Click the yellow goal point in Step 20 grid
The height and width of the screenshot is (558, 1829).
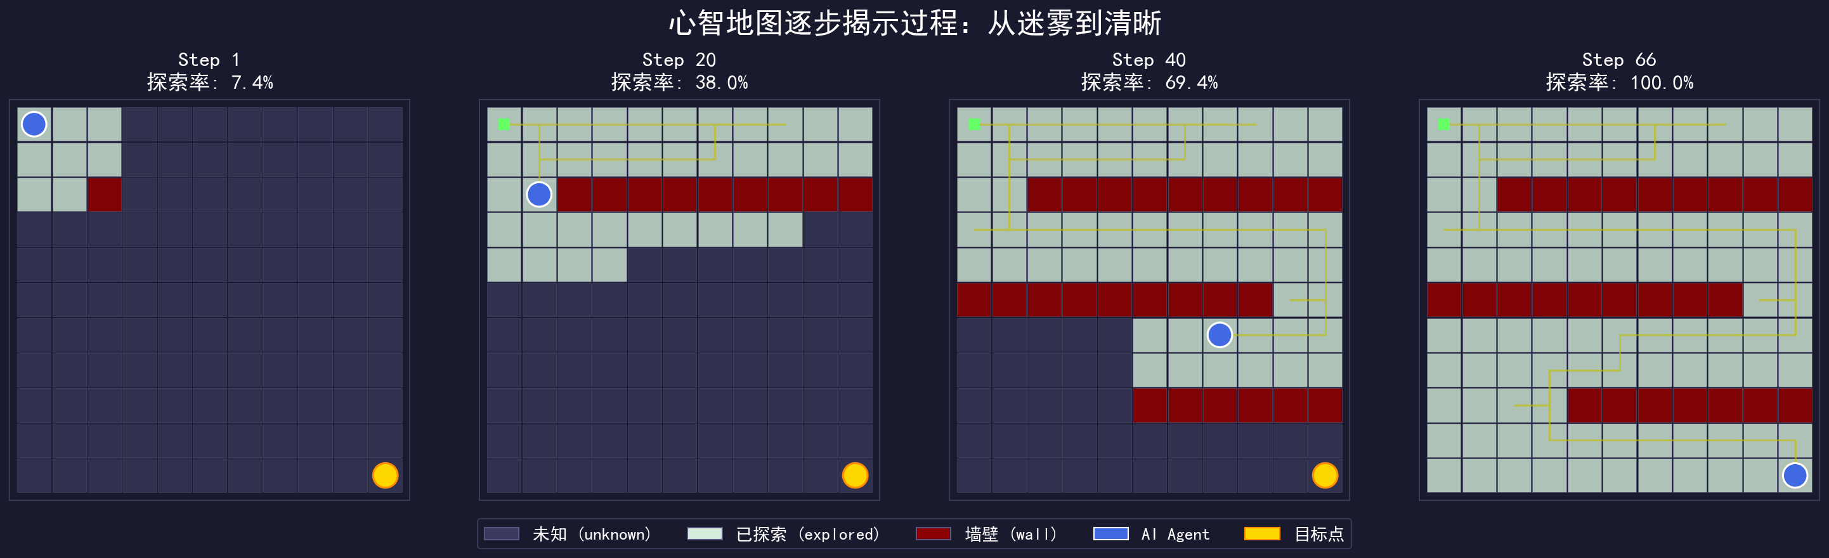(x=855, y=475)
